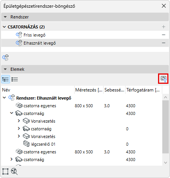The image size is (170, 178).
Task: Expand the first Vonalvezetés node
Action: pos(19,121)
